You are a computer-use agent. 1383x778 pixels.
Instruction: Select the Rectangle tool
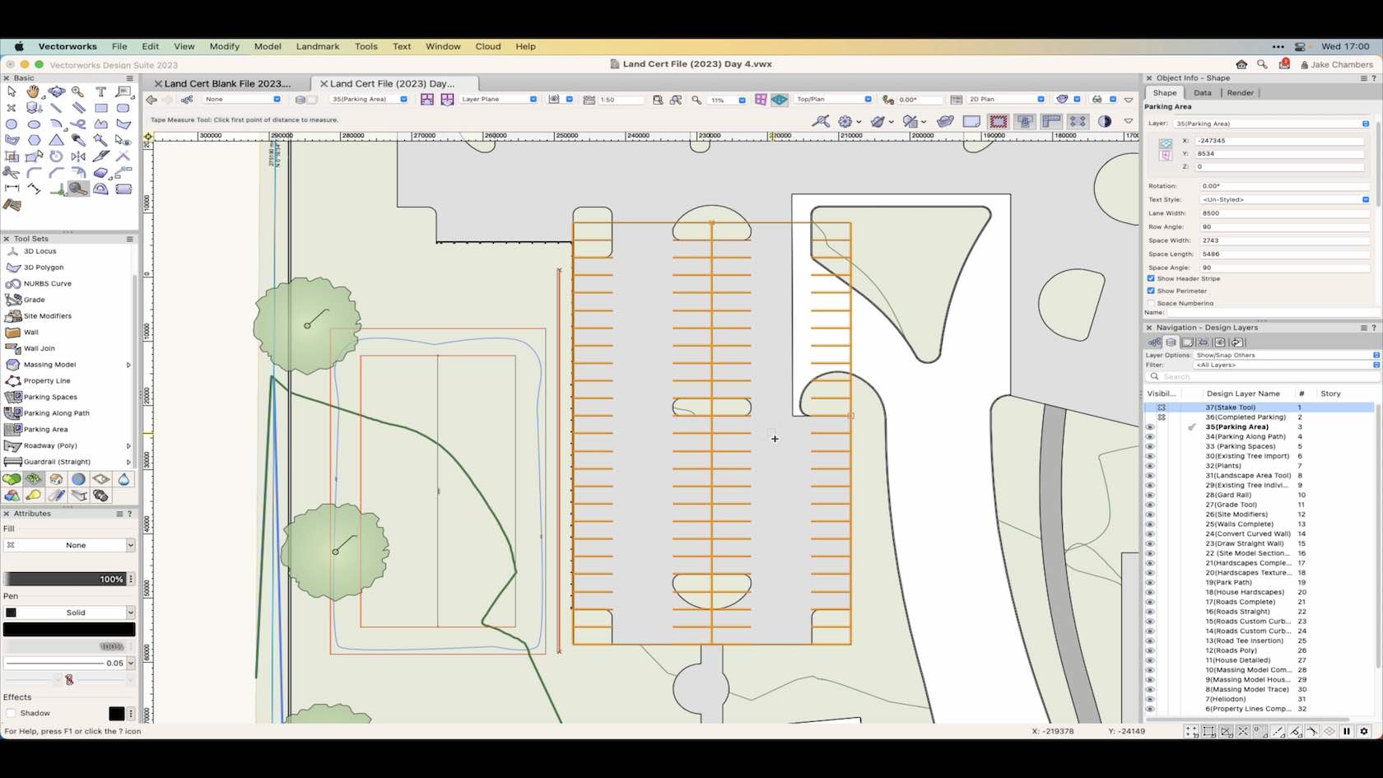100,108
